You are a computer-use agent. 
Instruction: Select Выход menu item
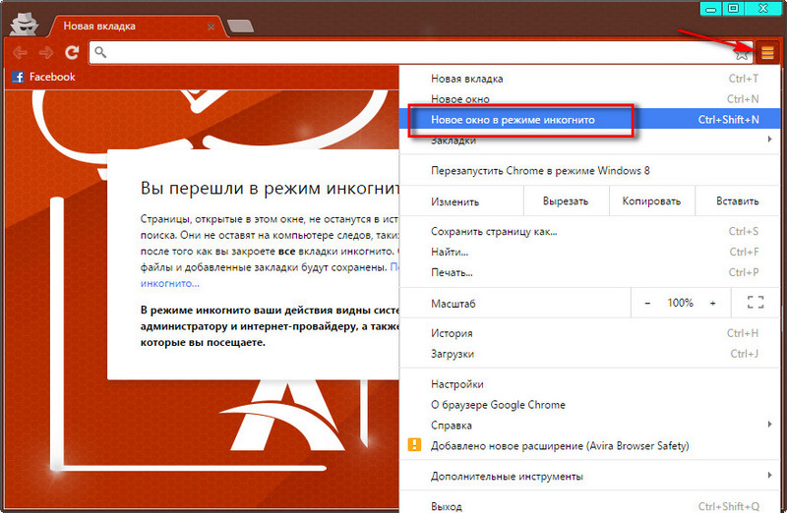pos(589,505)
